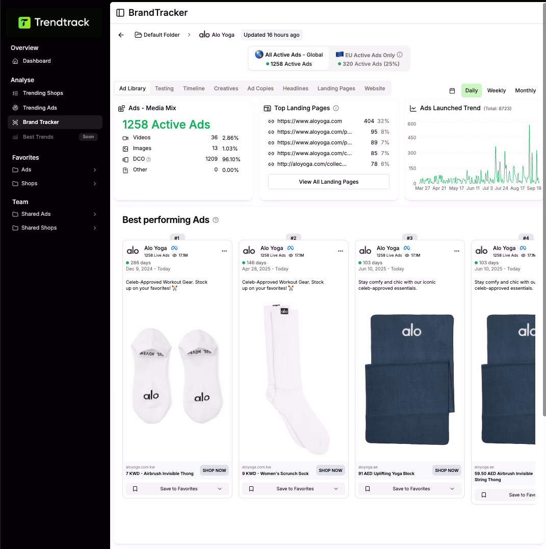This screenshot has height=549, width=546.
Task: Click SHOP NOW on Women's Scrunch Sock ad
Action: (x=330, y=470)
